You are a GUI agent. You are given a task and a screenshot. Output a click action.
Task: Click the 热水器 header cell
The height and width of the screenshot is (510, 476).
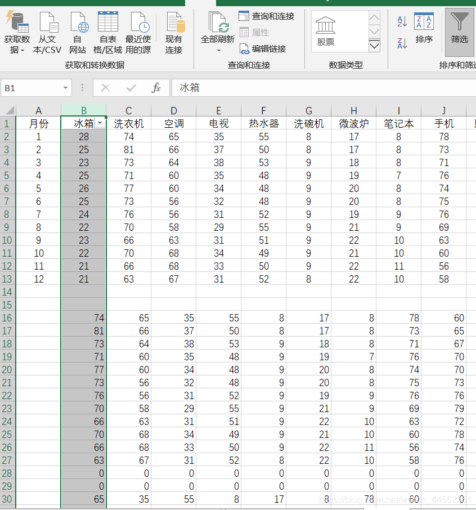(263, 124)
